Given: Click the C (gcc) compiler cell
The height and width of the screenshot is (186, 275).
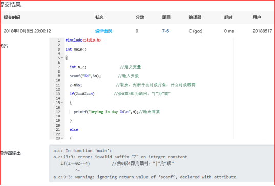Looking at the screenshot, I should click(196, 31).
